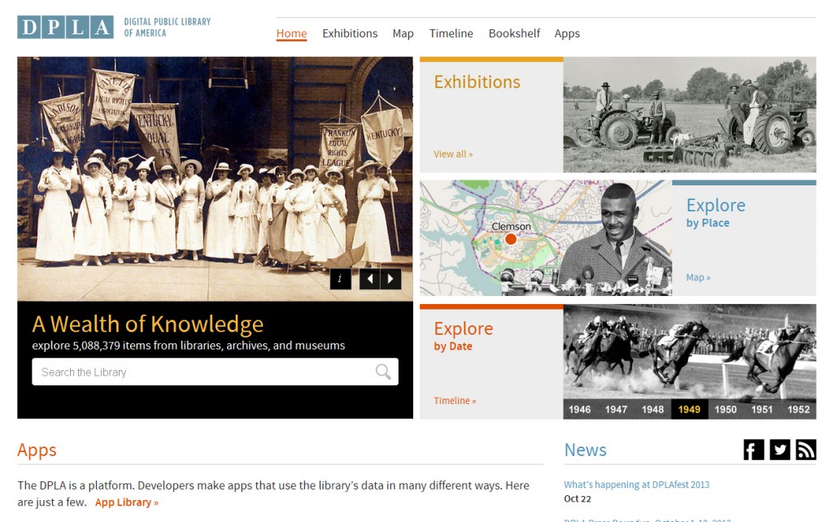Click the Oct 22 news date
Screen dimensions: 833x522
(x=578, y=498)
